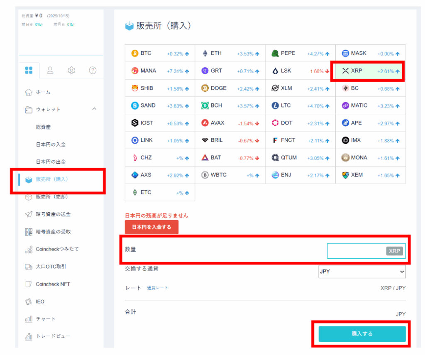Image resolution: width=425 pixels, height=355 pixels.
Task: Collapse the ウォレット menu chevron
Action: [x=94, y=109]
